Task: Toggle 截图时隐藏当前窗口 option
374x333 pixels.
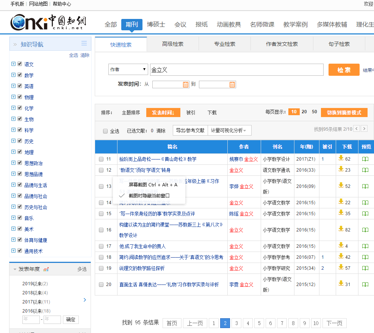Action: 149,196
